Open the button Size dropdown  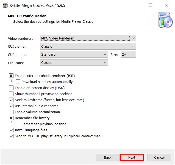(129, 54)
